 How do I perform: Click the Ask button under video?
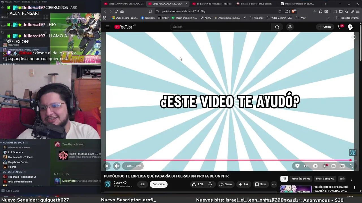[x=244, y=184]
